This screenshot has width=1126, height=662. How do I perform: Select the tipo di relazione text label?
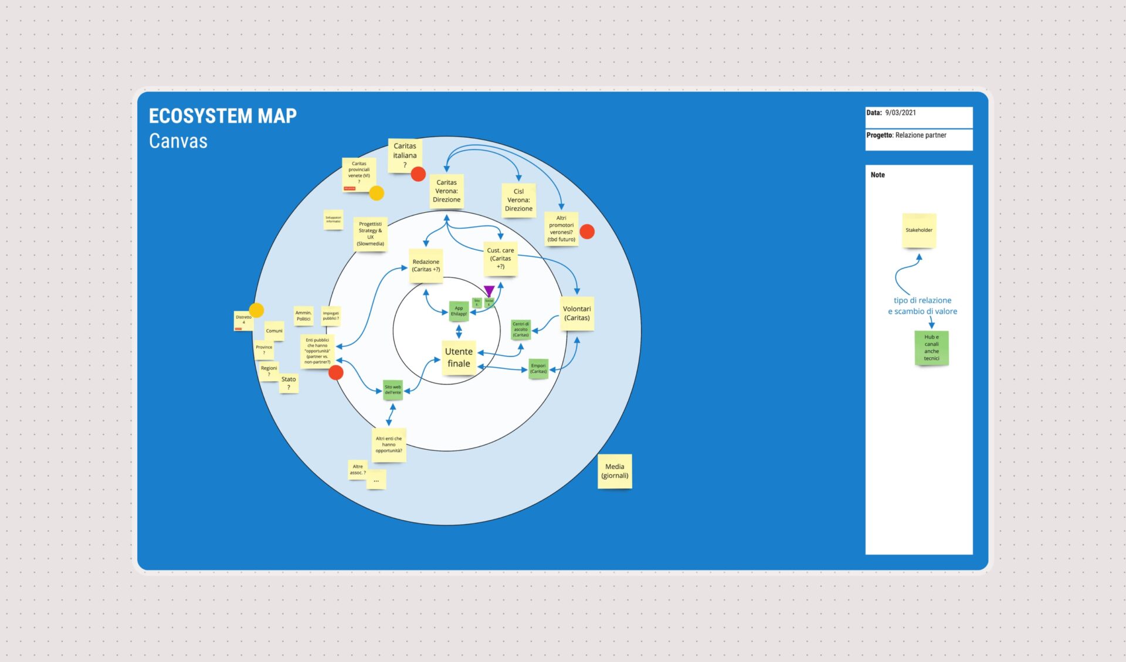(x=922, y=300)
